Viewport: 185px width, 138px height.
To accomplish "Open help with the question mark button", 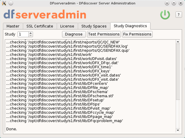I will [x=179, y=15].
